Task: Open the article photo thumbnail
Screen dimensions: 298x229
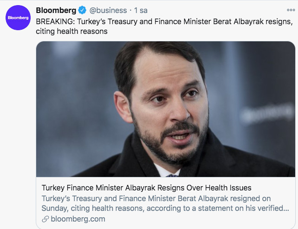Action: point(165,109)
